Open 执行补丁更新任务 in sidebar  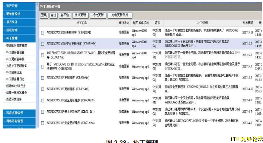[x=17, y=66]
